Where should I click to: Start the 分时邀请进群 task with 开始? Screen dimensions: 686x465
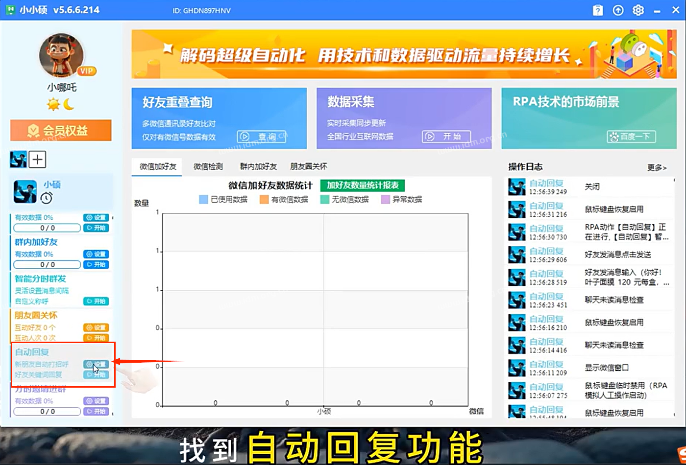point(96,411)
